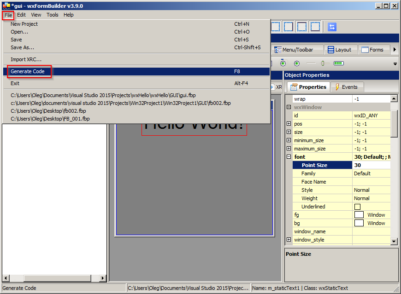401x294 pixels.
Task: Open the File menu
Action: pyautogui.click(x=8, y=15)
